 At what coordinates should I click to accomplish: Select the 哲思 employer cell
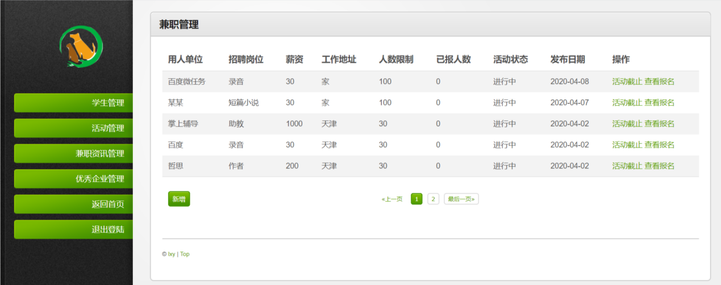tap(175, 166)
